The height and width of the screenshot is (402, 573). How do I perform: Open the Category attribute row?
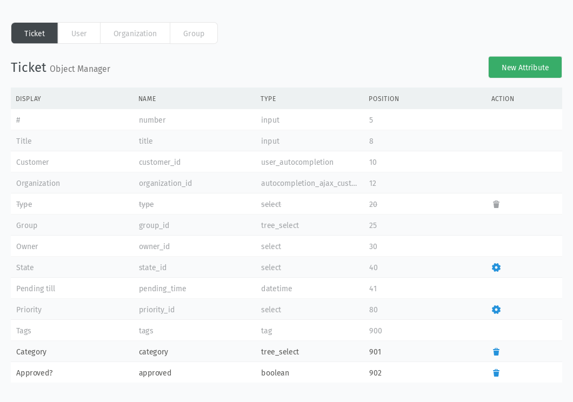[x=286, y=352]
